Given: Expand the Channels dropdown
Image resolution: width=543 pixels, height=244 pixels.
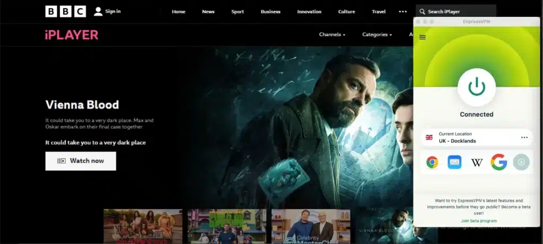Looking at the screenshot, I should point(332,35).
